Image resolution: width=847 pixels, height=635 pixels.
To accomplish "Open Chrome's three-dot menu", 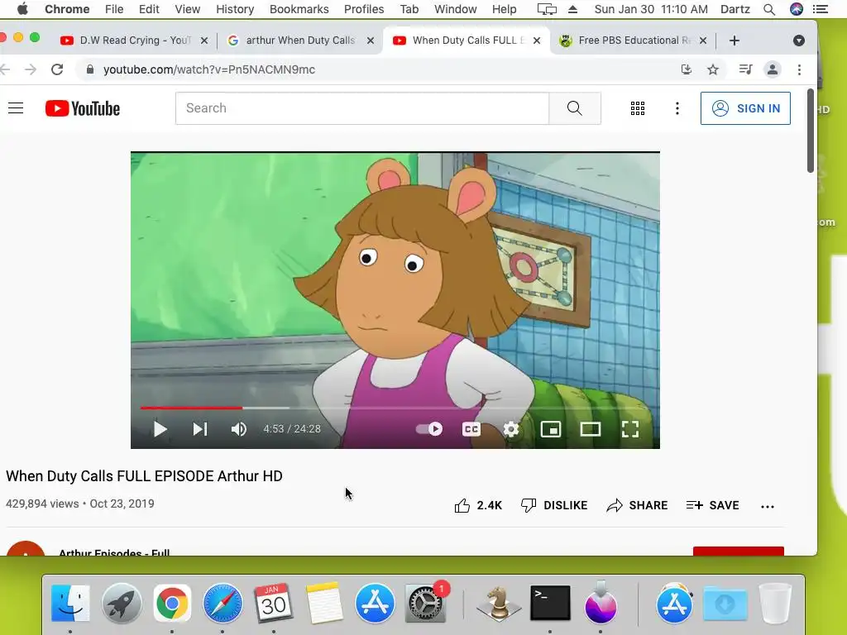I will pyautogui.click(x=800, y=69).
